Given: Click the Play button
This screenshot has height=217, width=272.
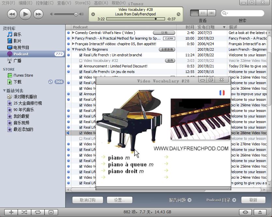Looking at the screenshot, I should pos(25,14).
